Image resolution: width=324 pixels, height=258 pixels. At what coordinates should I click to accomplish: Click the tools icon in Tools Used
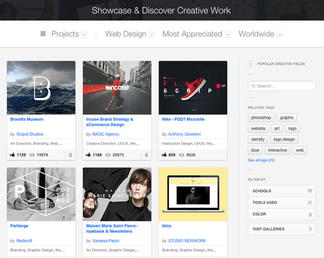(309, 202)
